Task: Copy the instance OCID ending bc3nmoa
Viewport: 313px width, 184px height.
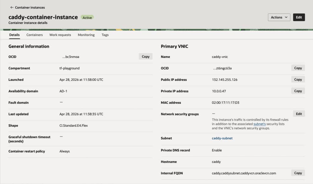Action: click(145, 57)
